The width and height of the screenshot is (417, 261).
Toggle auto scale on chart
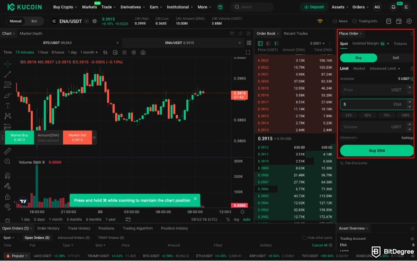click(246, 219)
